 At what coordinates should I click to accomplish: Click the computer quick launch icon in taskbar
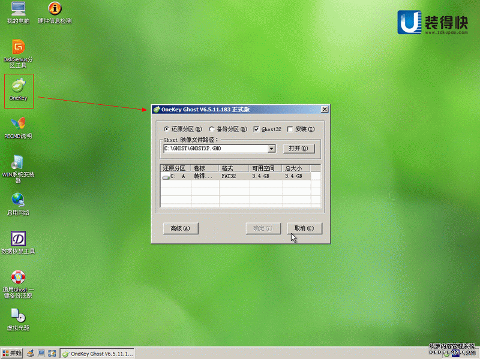point(41,354)
